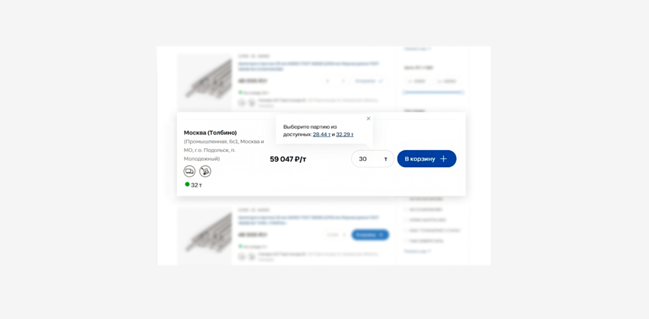Expand the show more link at sidebar top
649x319 pixels.
pos(417,49)
